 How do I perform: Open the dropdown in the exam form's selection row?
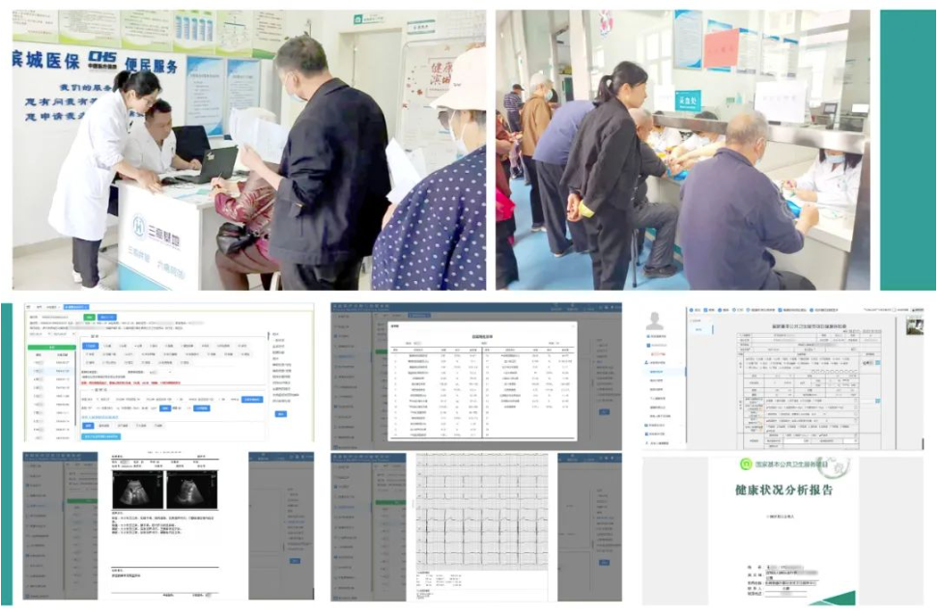click(x=157, y=371)
